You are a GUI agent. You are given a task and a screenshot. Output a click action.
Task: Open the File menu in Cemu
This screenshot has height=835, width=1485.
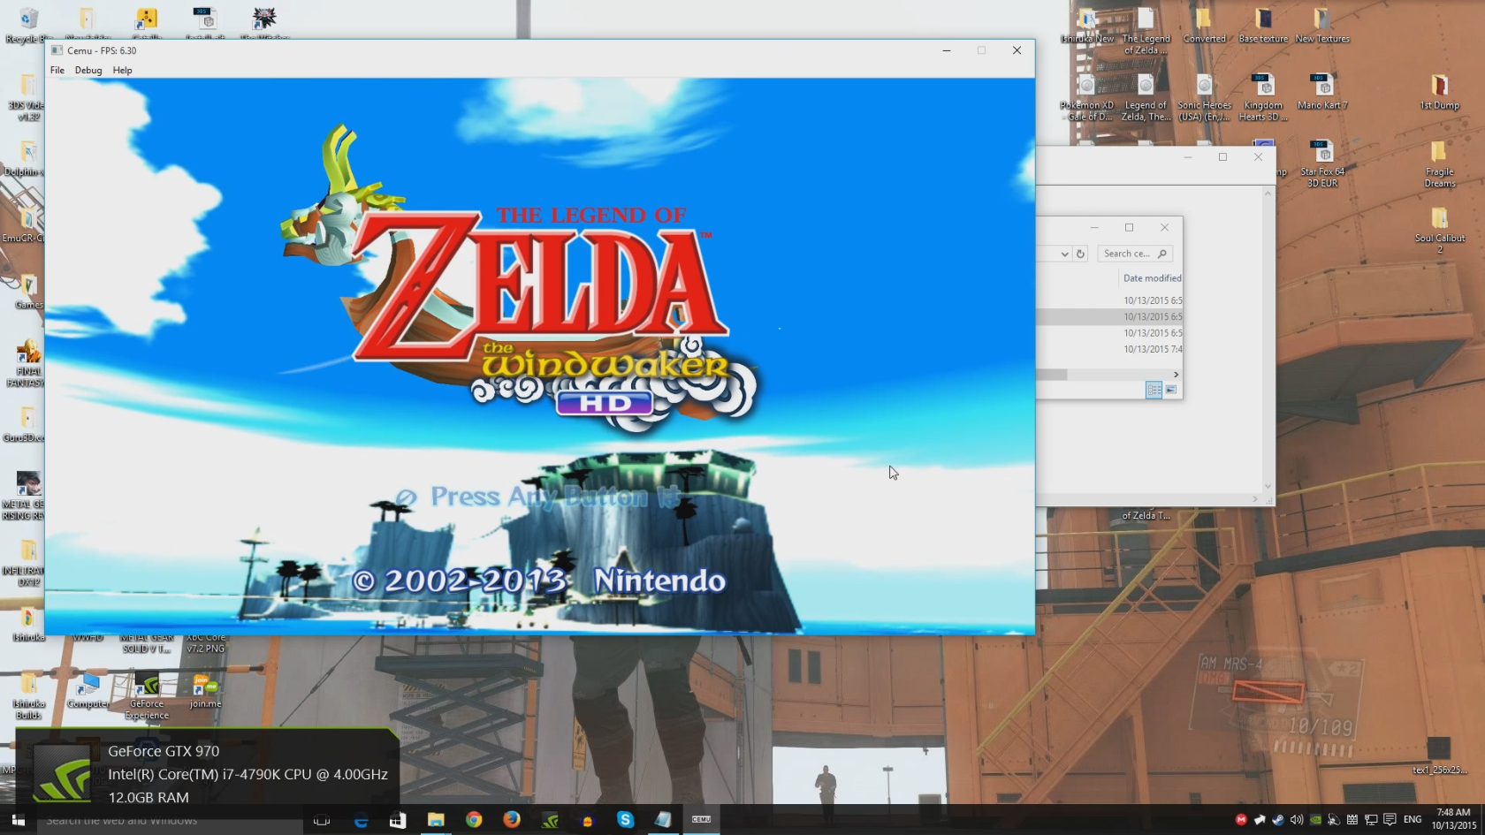pyautogui.click(x=57, y=71)
